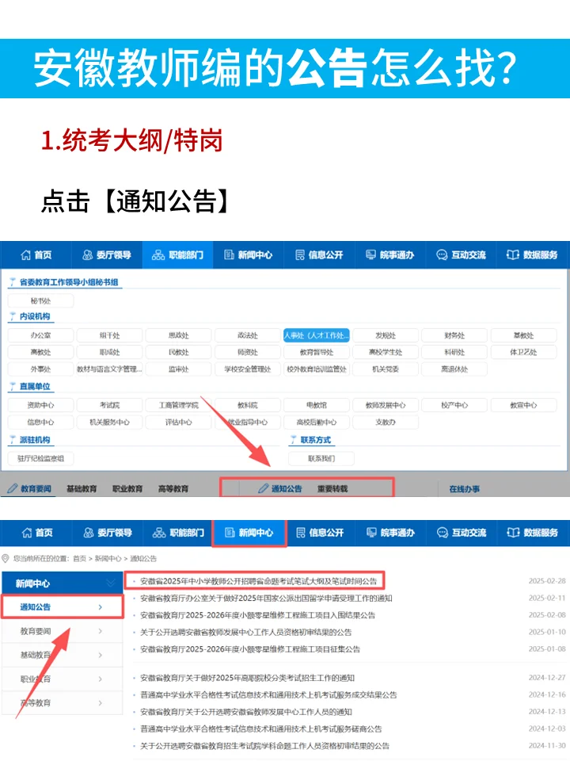Open the highlighted 新闻中心 tab on the notice-list page
This screenshot has width=570, height=761.
(x=249, y=533)
